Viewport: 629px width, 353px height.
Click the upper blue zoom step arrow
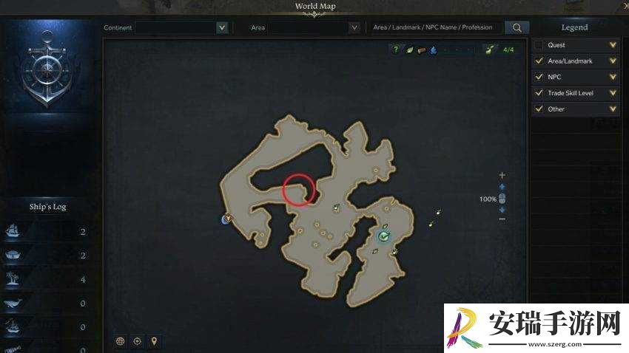pos(502,187)
